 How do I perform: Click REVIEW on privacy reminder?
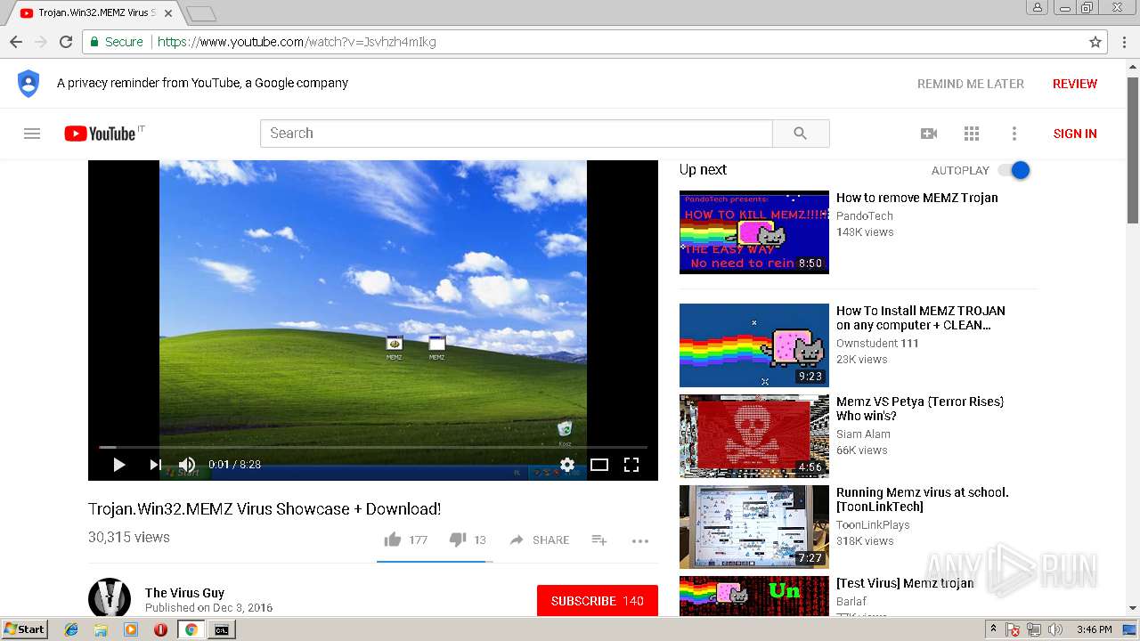1075,84
